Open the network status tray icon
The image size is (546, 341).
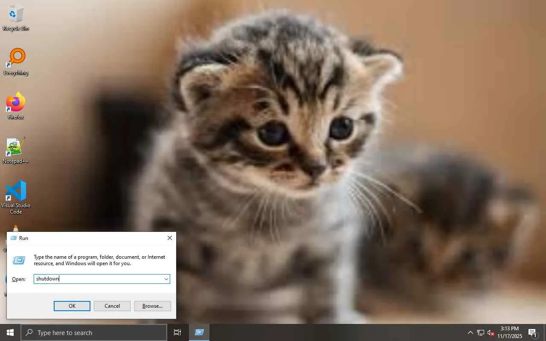pos(481,332)
